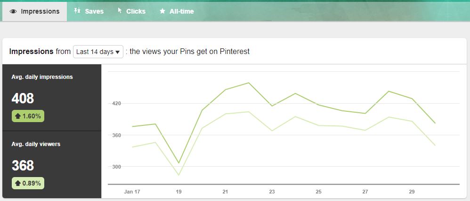The height and width of the screenshot is (201, 470).
Task: Switch to the Clicks tab
Action: pos(131,11)
